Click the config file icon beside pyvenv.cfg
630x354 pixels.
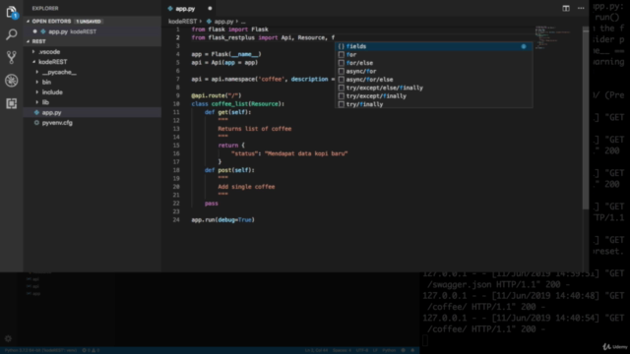36,123
